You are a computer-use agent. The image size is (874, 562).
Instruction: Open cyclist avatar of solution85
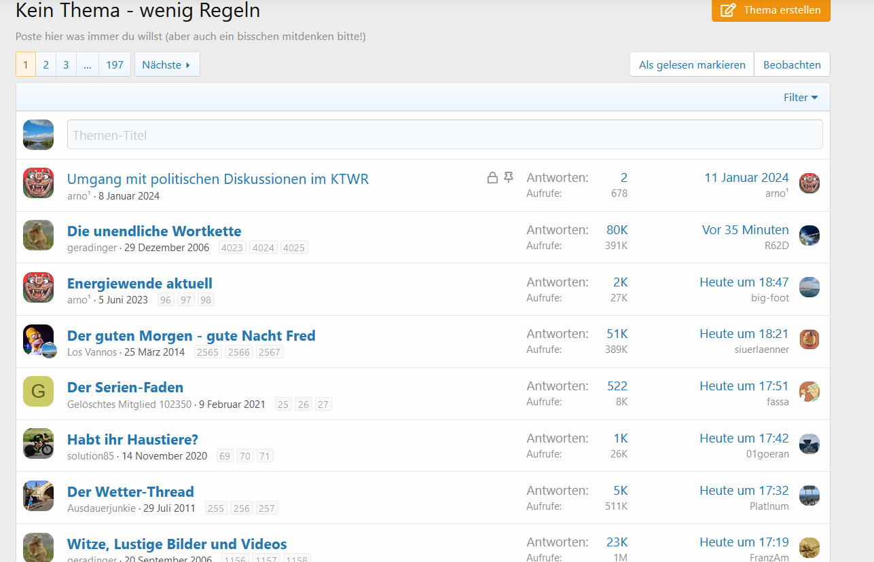[x=38, y=443]
